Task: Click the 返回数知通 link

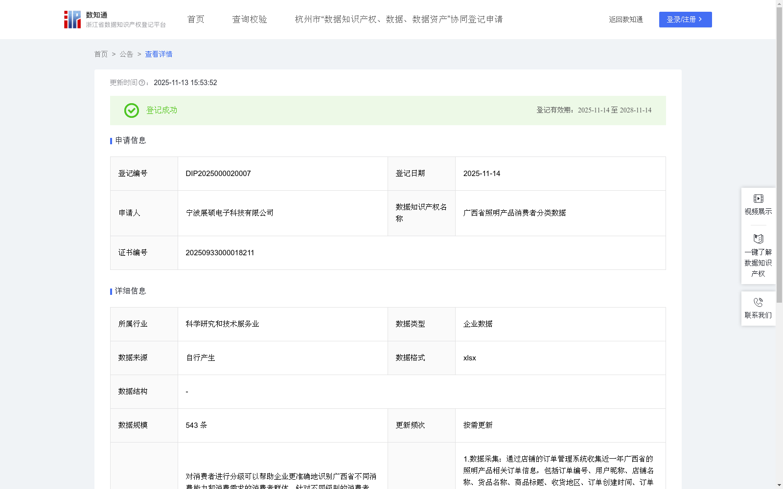Action: 625,20
